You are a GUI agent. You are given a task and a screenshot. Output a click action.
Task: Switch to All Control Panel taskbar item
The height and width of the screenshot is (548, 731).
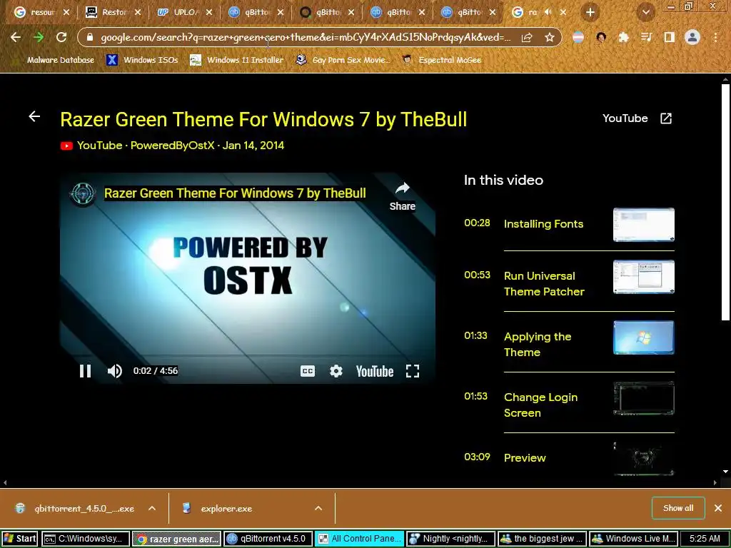(360, 539)
